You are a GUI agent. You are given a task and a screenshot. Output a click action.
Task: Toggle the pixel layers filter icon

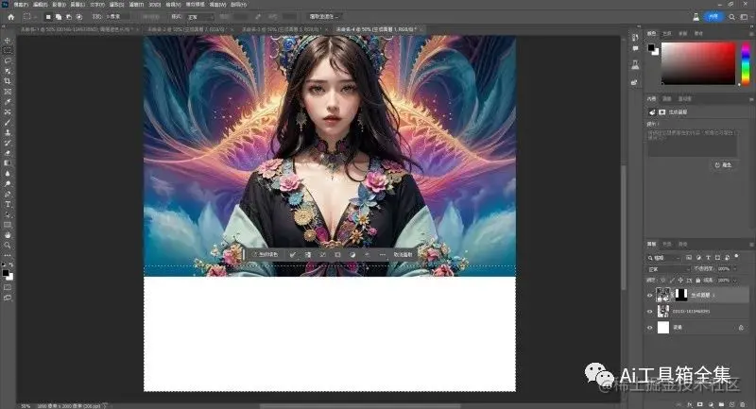[689, 258]
